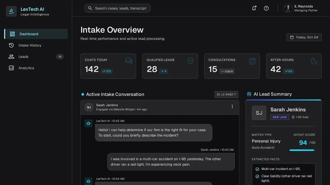This screenshot has height=185, width=330.
Task: Click the SJ avatar in conversation header
Action: click(89, 107)
